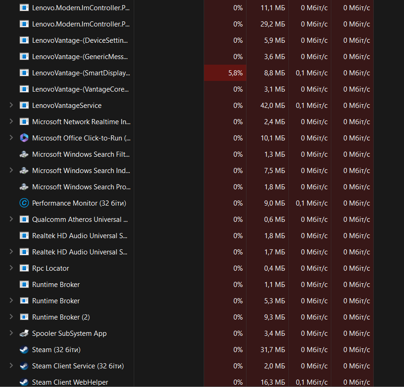Image resolution: width=404 pixels, height=387 pixels.
Task: Select the 'Steam (32 біти)' process name
Action: [x=56, y=350]
